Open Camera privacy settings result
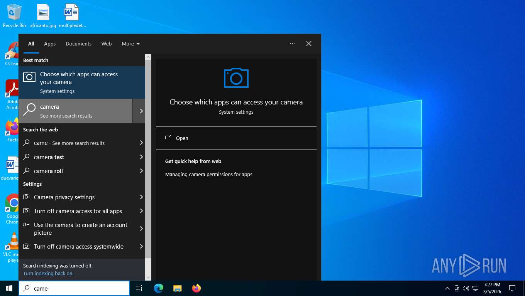This screenshot has height=296, width=525. 77,197
